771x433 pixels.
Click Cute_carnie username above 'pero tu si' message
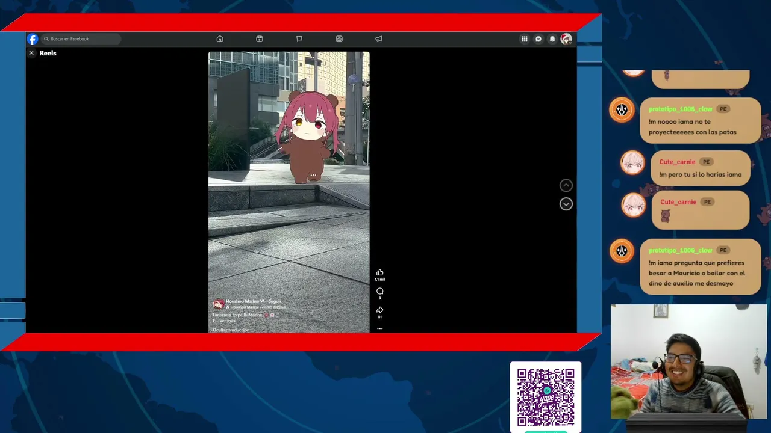pyautogui.click(x=677, y=162)
